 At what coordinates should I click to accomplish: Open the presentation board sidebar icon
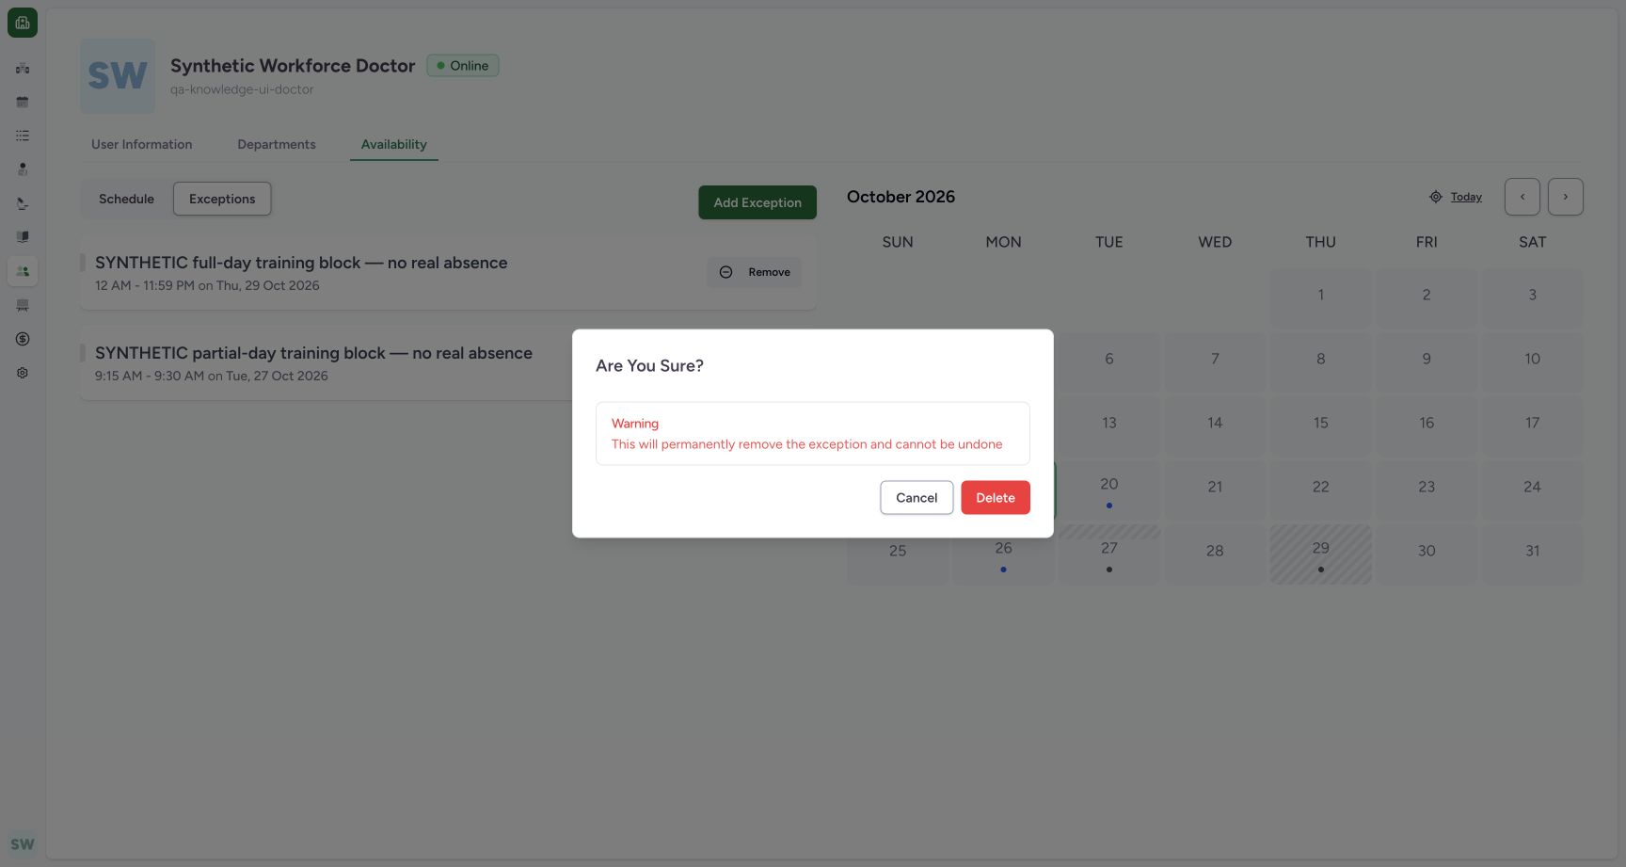point(23,305)
